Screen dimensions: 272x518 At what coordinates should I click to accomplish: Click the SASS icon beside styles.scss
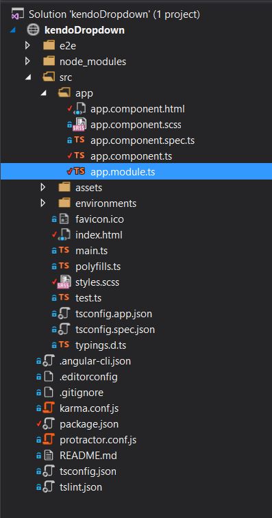[x=64, y=282]
